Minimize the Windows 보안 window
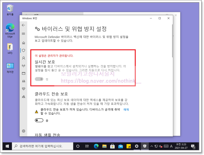 [151, 18]
